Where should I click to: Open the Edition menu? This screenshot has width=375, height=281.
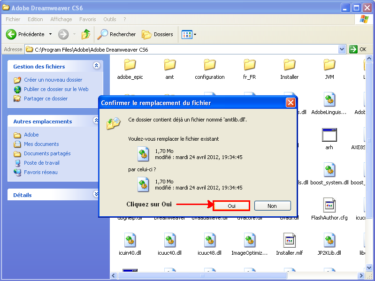tap(35, 19)
